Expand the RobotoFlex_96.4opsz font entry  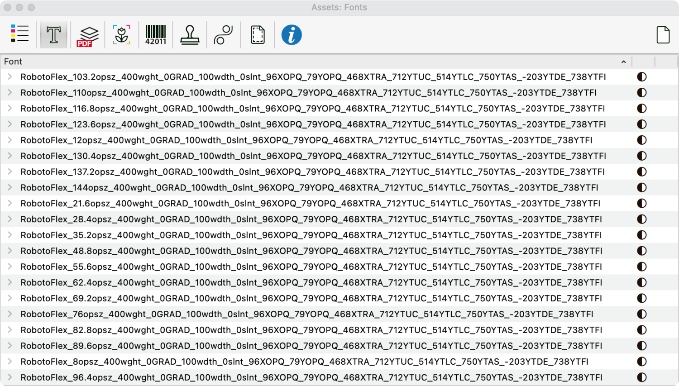(9, 377)
